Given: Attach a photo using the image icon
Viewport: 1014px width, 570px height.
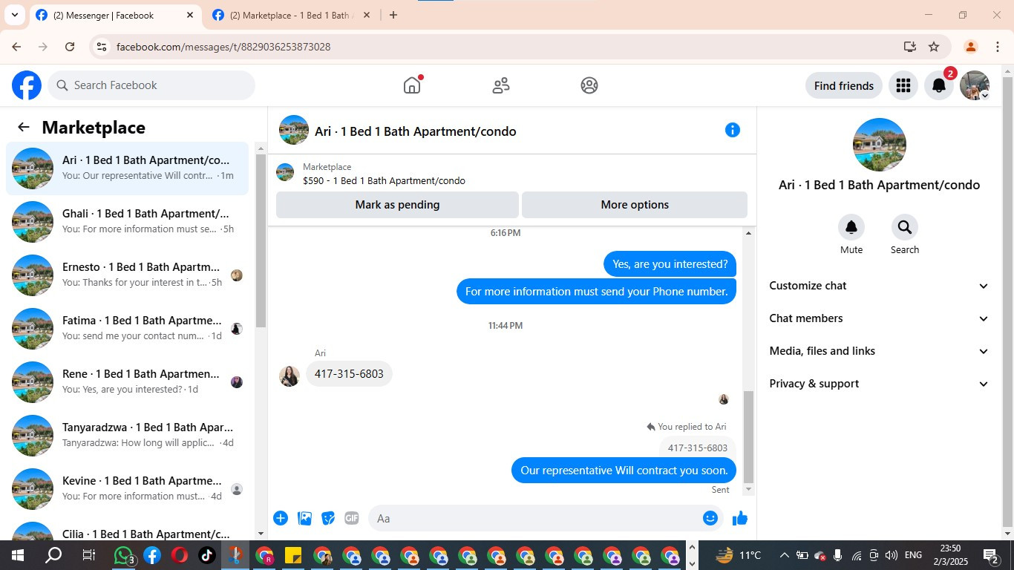Looking at the screenshot, I should (x=304, y=518).
